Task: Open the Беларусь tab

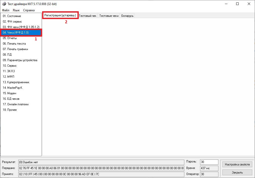Action: tap(127, 16)
